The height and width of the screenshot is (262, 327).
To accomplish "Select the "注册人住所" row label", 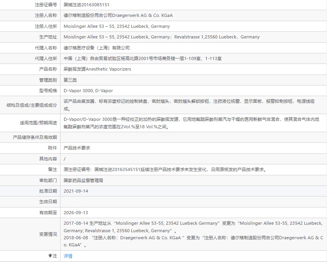I will 46,26.
